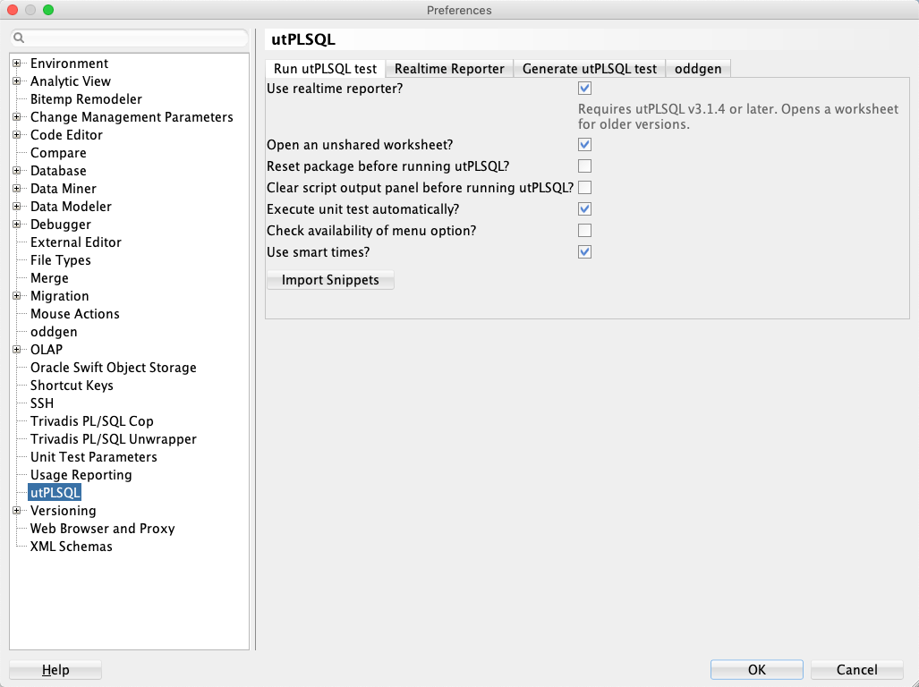Click the search magnifier icon

19,38
